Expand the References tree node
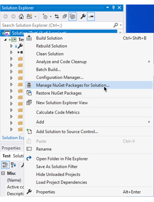 pos(11,52)
